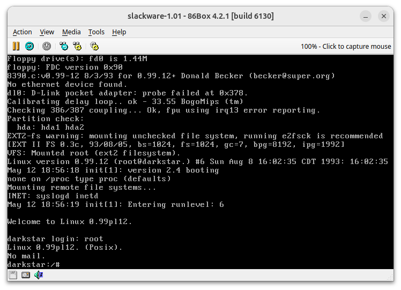401x290 pixels.
Task: Send Ctrl+Alt+Del using cyan keys toolbar icon
Action: pos(64,46)
